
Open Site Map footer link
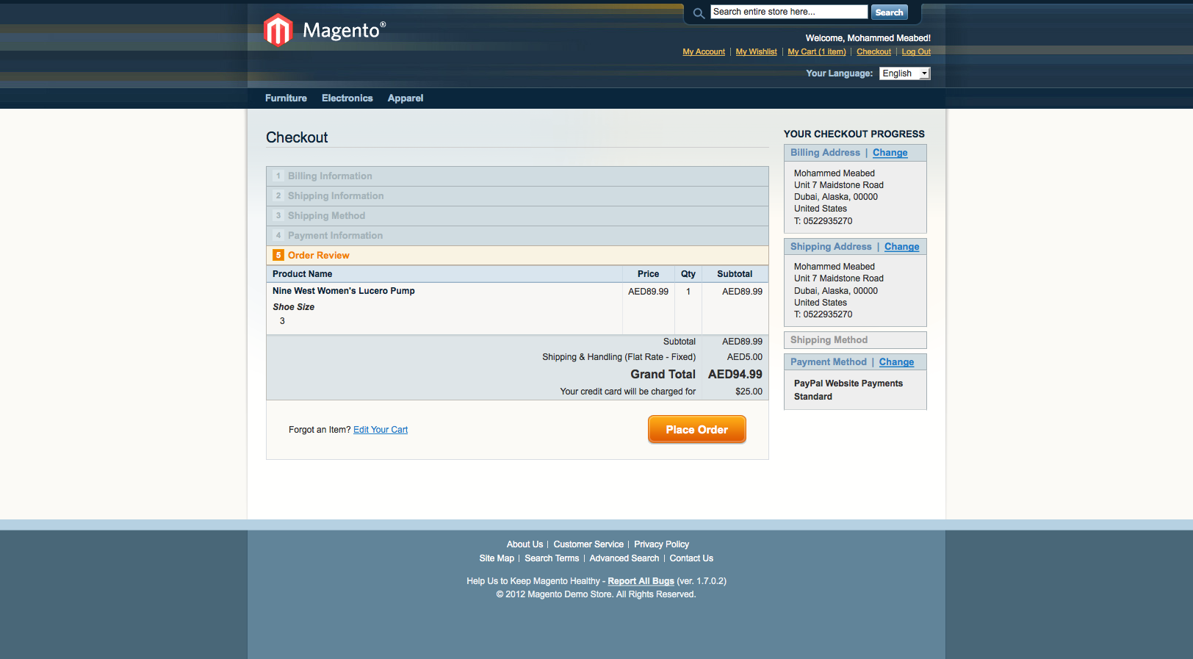pyautogui.click(x=497, y=558)
